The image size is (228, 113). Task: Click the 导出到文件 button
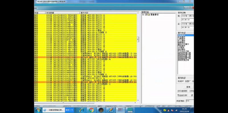(182, 95)
